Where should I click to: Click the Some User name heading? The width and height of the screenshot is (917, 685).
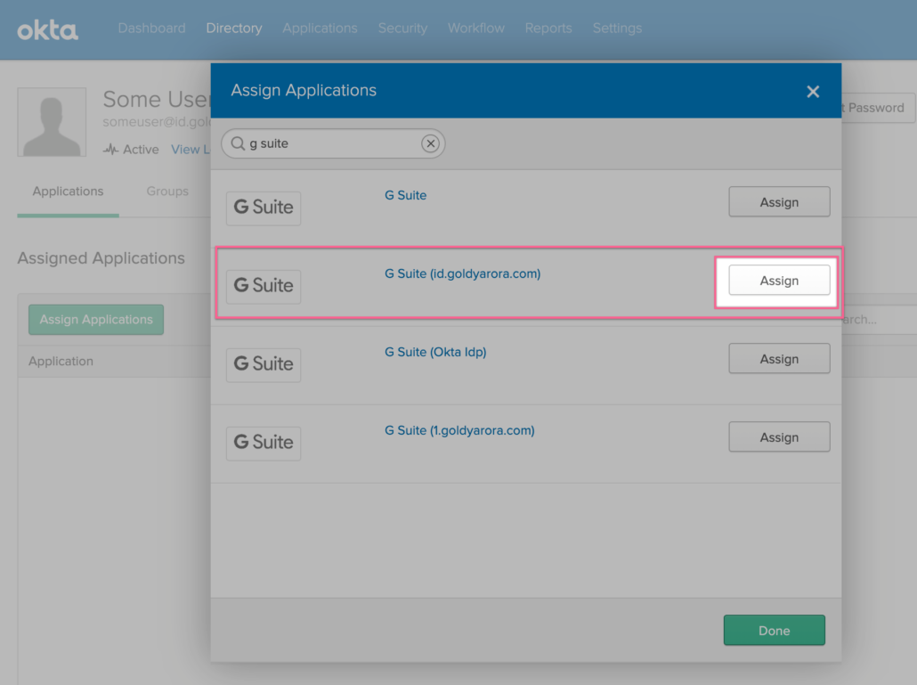tap(157, 99)
